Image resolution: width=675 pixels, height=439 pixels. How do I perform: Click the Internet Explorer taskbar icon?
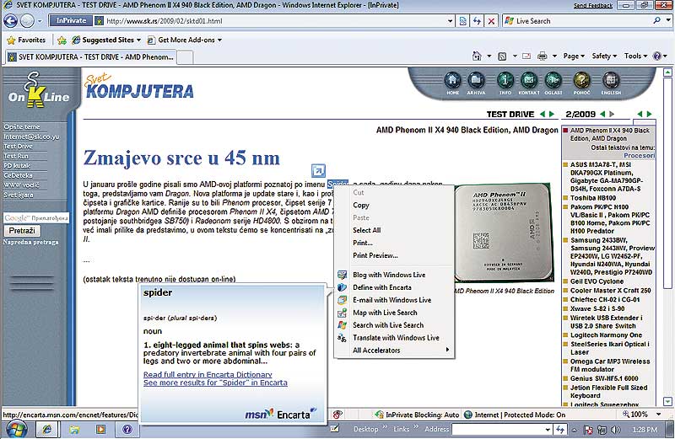click(47, 429)
